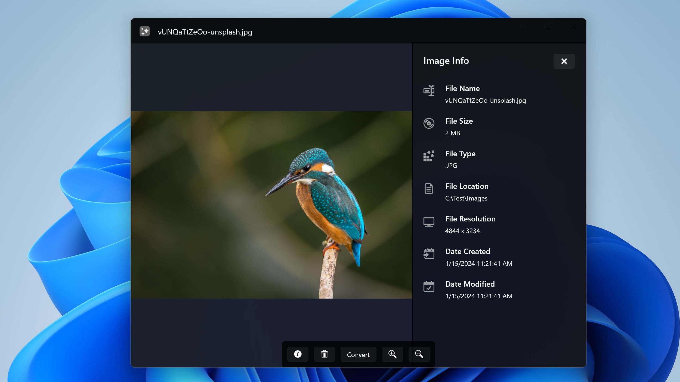
Task: Delete the image with the trash icon
Action: pos(324,354)
